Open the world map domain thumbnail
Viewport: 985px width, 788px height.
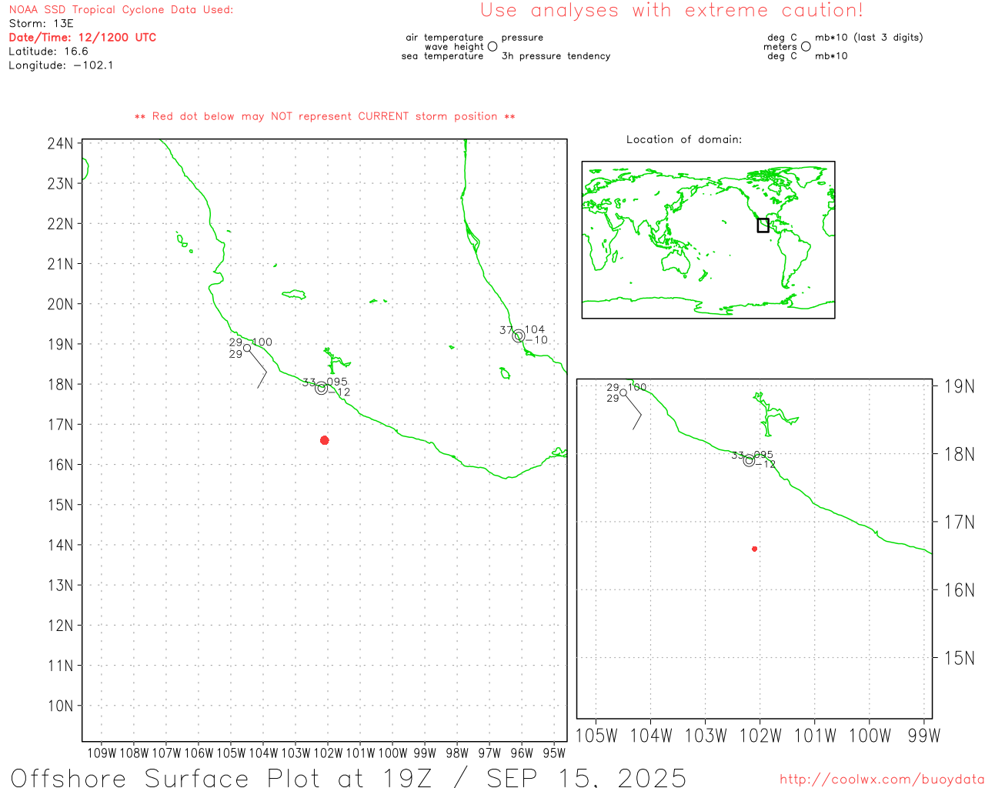click(x=708, y=239)
